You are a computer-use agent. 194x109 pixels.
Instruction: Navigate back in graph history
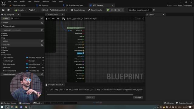pyautogui.click(x=53, y=19)
